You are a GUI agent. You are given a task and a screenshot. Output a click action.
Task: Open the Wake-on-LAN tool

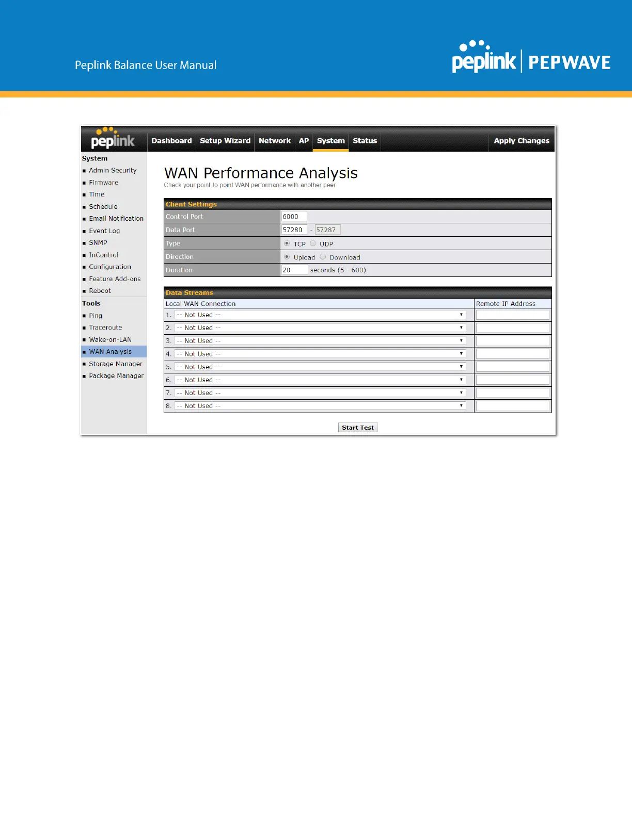(110, 340)
